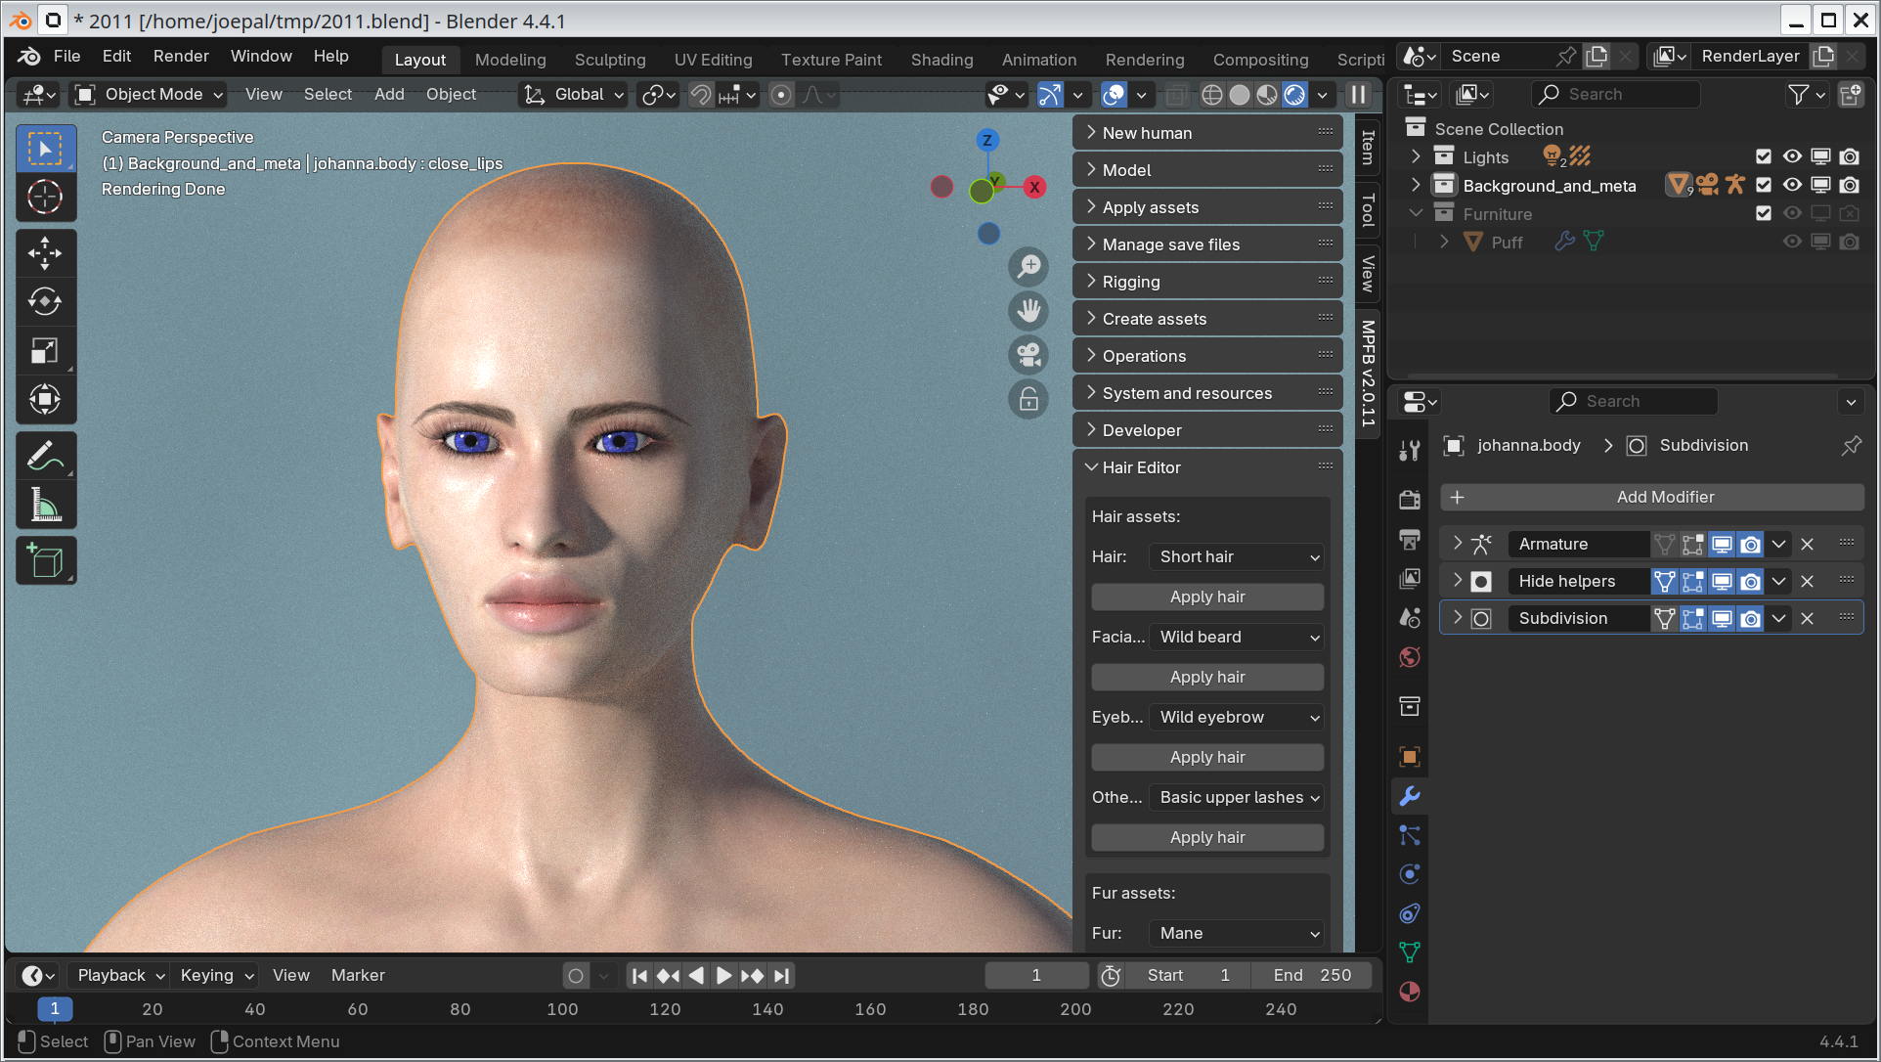1881x1062 pixels.
Task: Toggle auto keying record button
Action: pyautogui.click(x=576, y=975)
